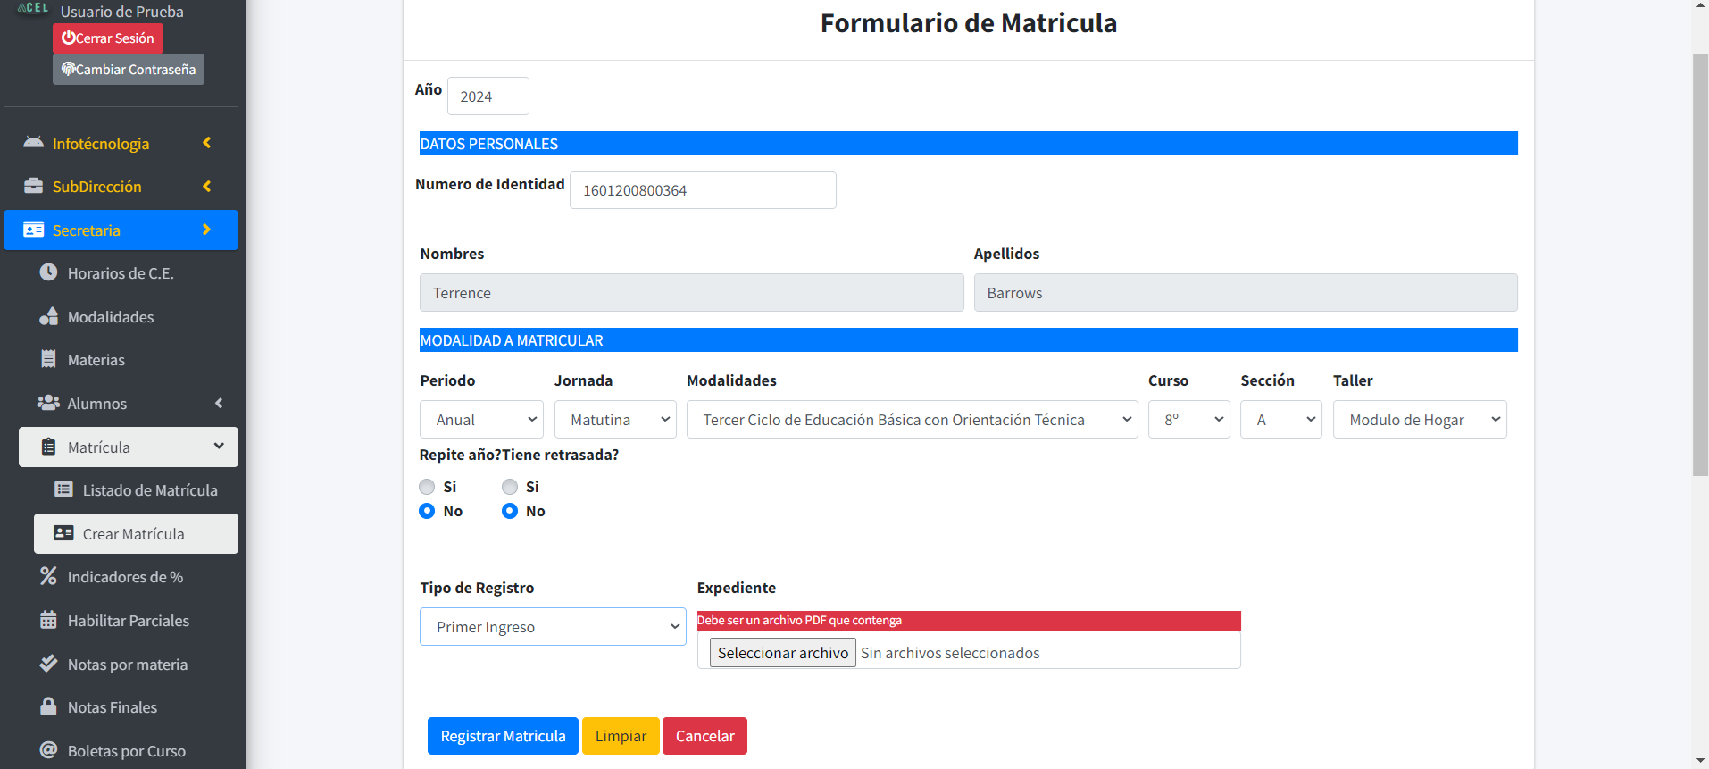Click the Numero de Identidad field
The image size is (1709, 769).
pos(703,190)
